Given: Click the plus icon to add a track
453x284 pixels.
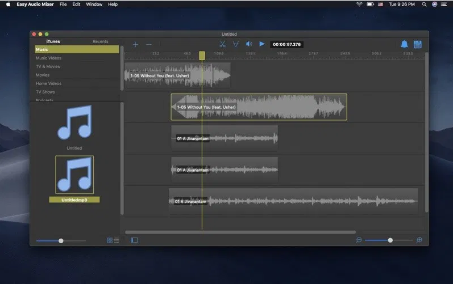Looking at the screenshot, I should coord(135,44).
